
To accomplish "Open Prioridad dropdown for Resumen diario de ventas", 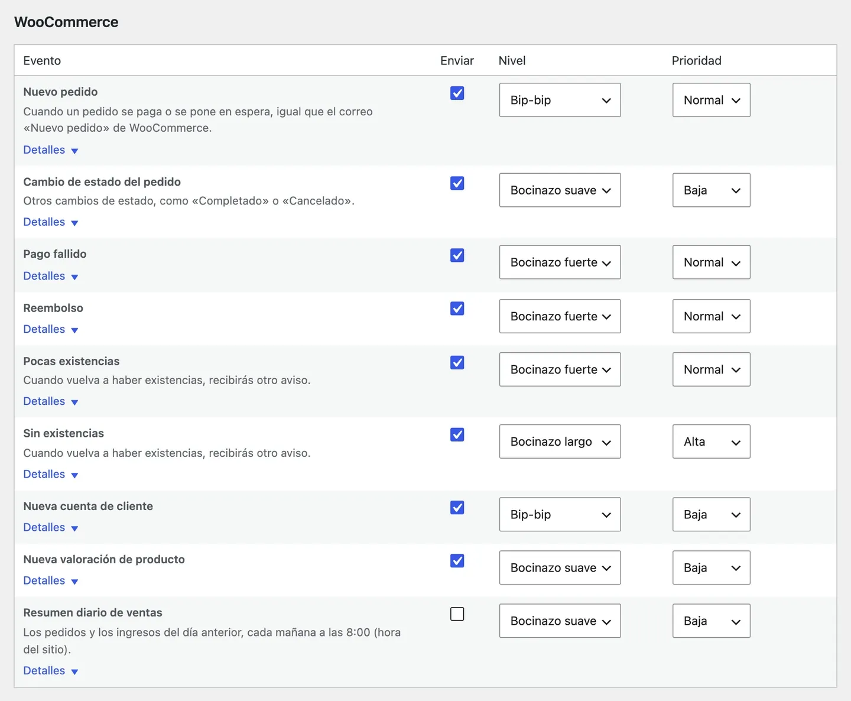I will [711, 621].
